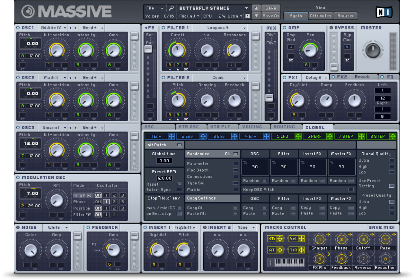The image size is (415, 280).
Task: Toggle the Extern Sync checkbox
Action: [179, 190]
